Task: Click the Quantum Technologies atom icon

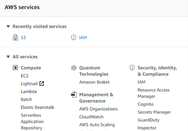Action: pyautogui.click(x=73, y=68)
